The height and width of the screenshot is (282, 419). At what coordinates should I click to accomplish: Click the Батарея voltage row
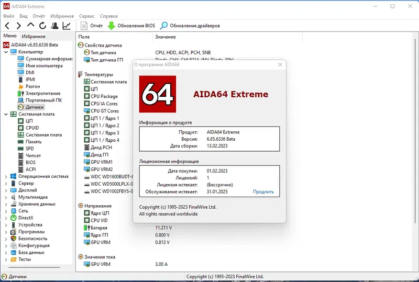(x=128, y=228)
